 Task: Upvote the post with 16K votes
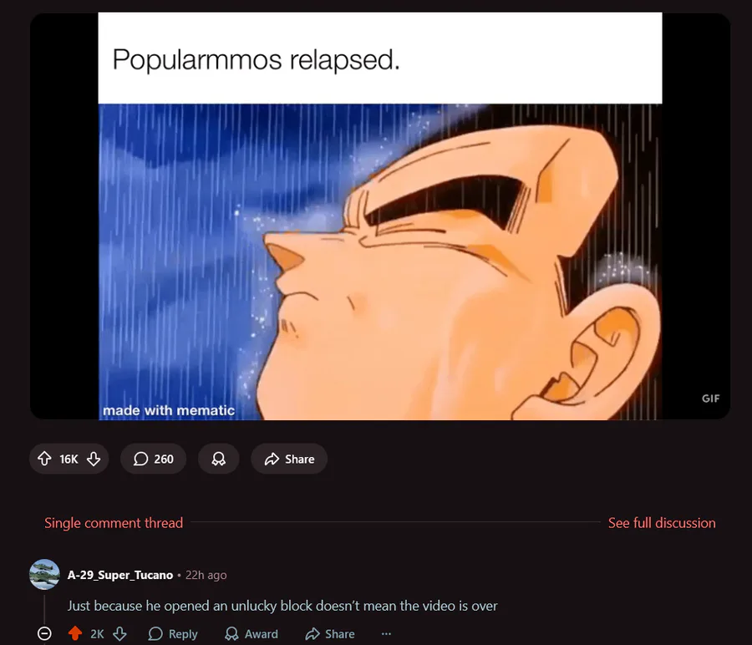44,459
